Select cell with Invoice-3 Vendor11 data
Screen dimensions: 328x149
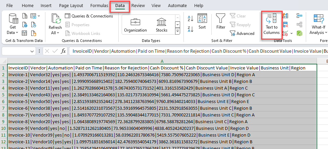click(x=162, y=88)
